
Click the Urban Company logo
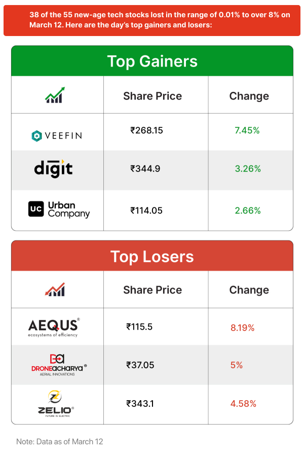[59, 209]
